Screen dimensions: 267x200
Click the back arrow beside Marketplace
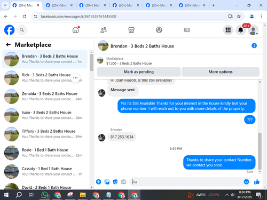[9, 45]
